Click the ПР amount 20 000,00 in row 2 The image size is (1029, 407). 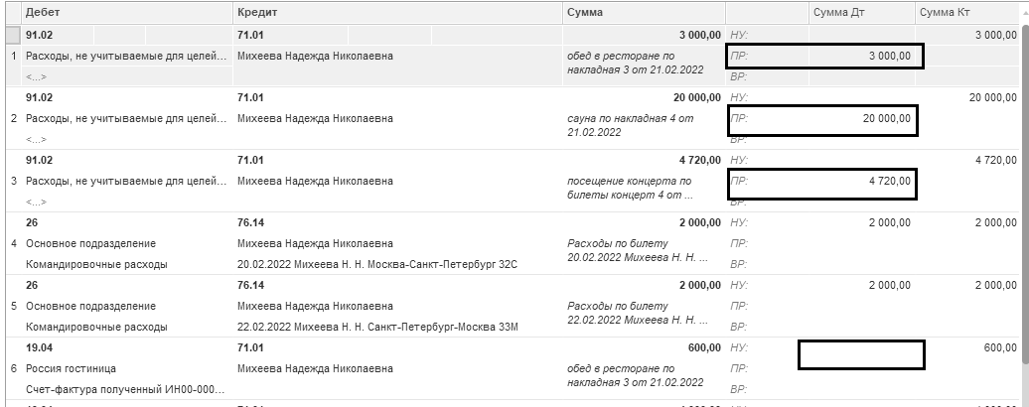coord(886,119)
